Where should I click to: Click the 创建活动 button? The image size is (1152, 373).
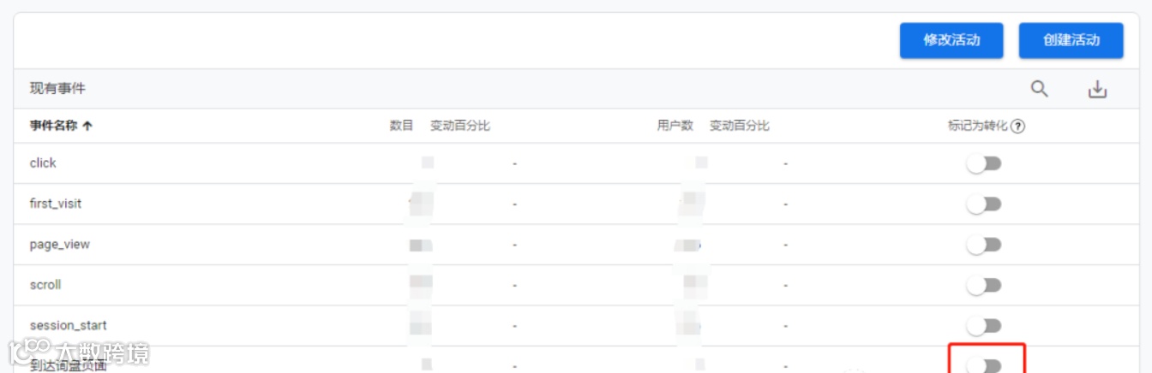coord(1071,40)
